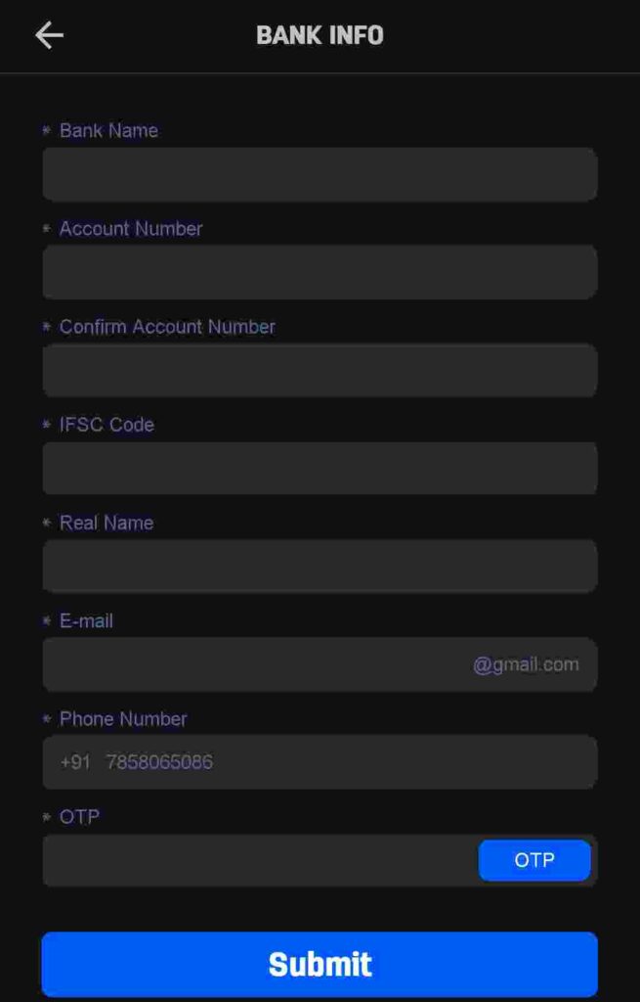Viewport: 640px width, 1002px height.
Task: Tap the asterisk beside IFSC Code
Action: [45, 425]
